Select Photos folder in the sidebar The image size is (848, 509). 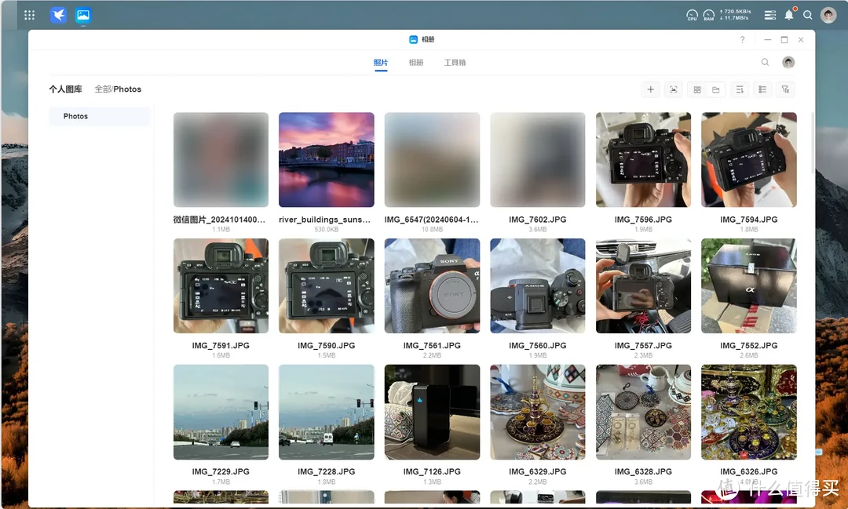(76, 116)
